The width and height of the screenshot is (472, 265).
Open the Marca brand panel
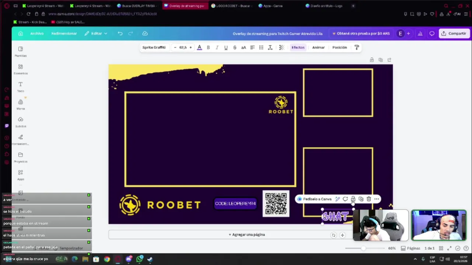click(21, 105)
